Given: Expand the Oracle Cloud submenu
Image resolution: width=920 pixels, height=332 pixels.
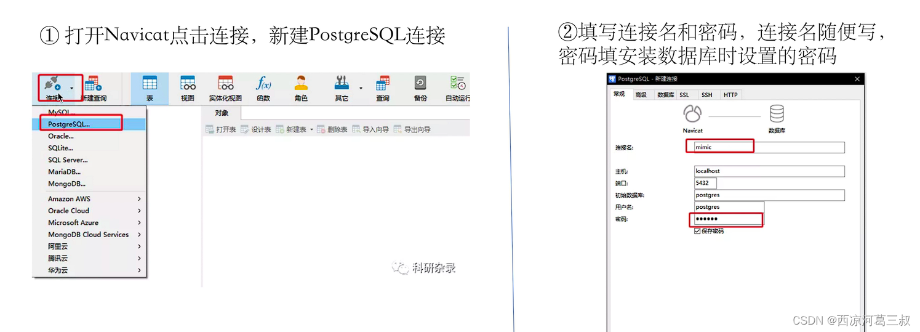Looking at the screenshot, I should point(140,211).
